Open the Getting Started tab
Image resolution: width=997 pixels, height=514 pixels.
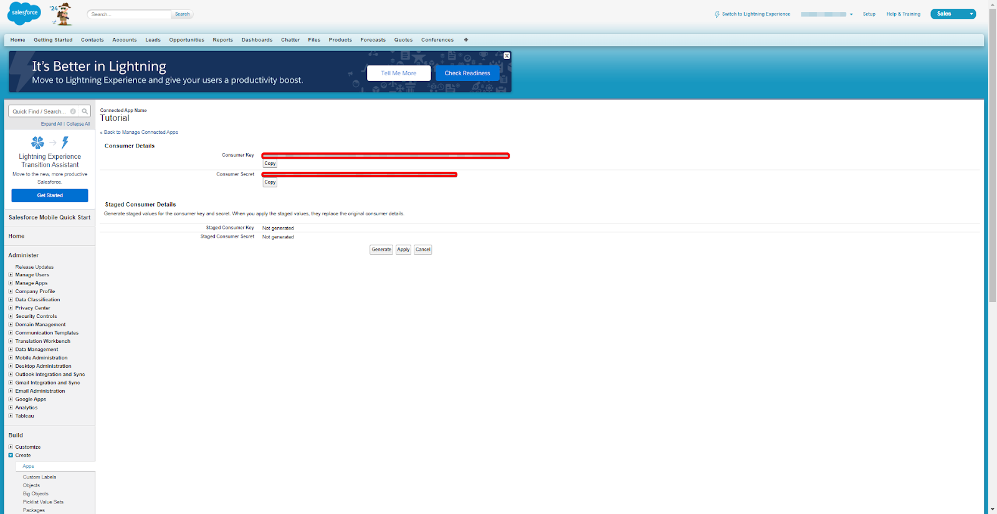[x=53, y=40]
